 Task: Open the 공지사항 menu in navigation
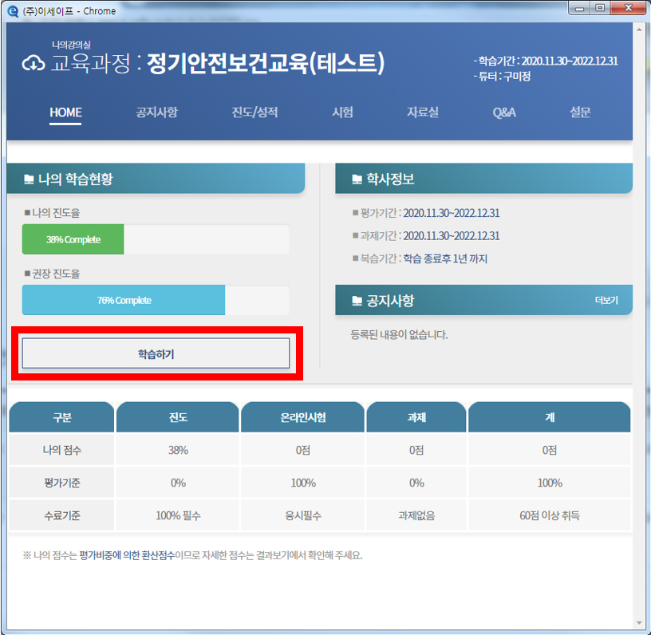(156, 112)
